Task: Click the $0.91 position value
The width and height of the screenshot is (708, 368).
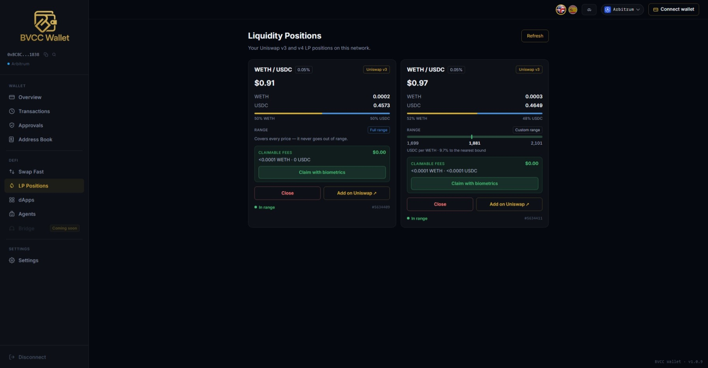Action: click(x=265, y=83)
